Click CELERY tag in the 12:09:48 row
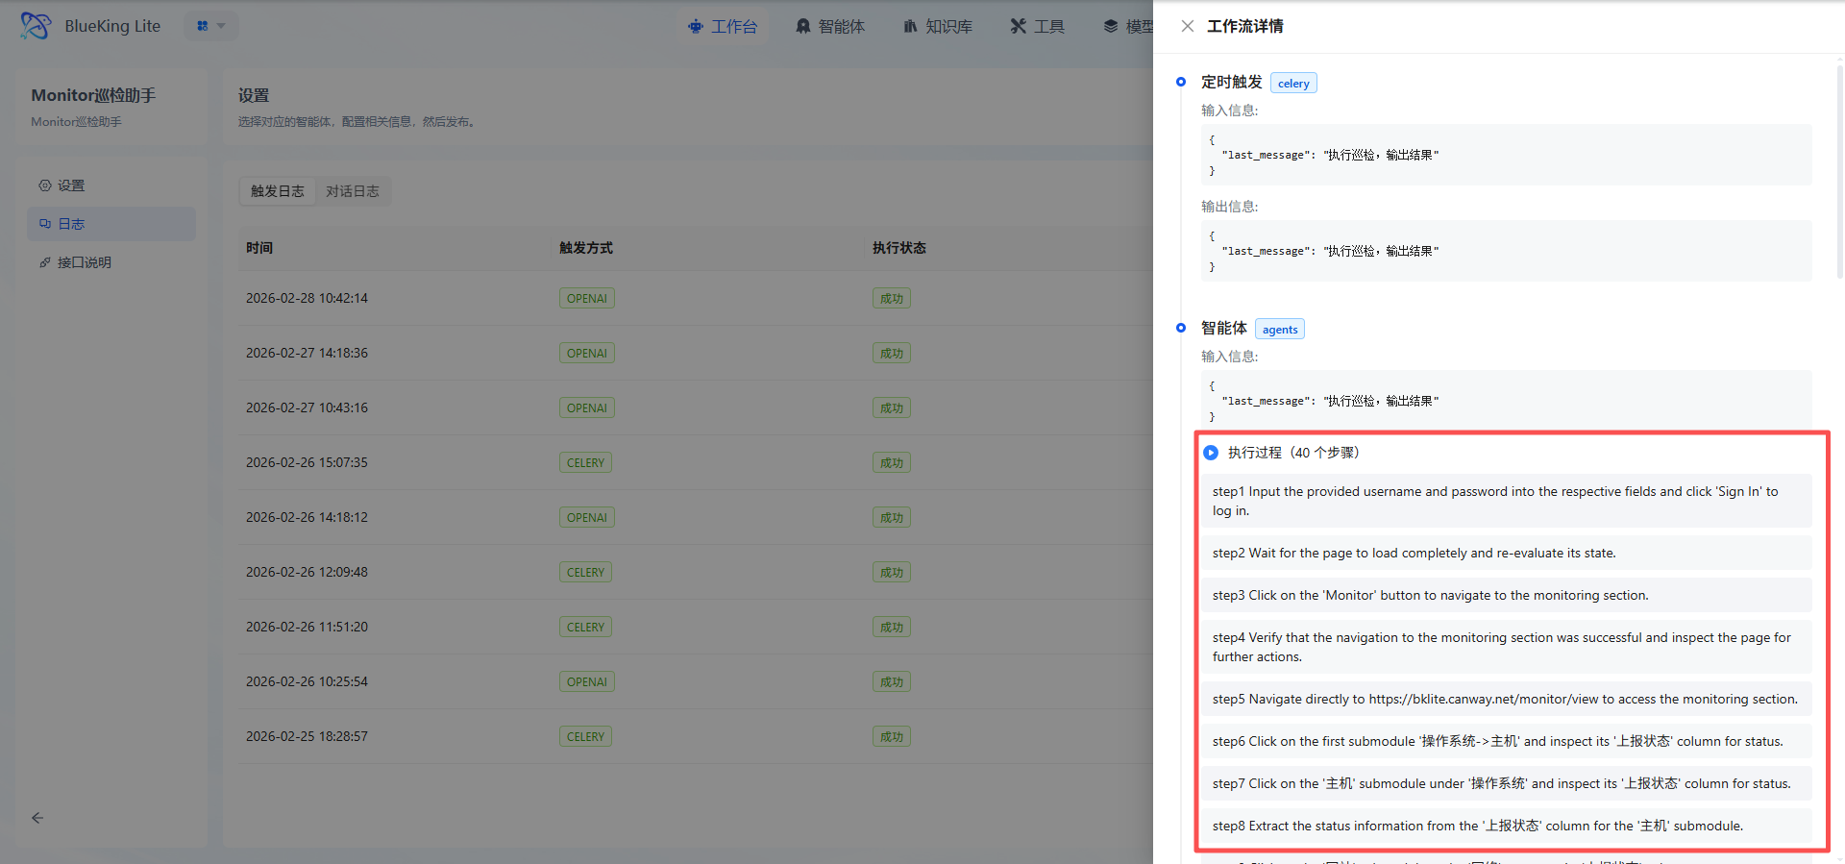Image resolution: width=1845 pixels, height=864 pixels. click(x=585, y=573)
